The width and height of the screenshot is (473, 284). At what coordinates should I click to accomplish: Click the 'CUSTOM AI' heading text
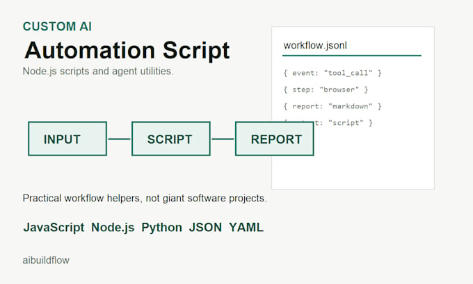[57, 26]
